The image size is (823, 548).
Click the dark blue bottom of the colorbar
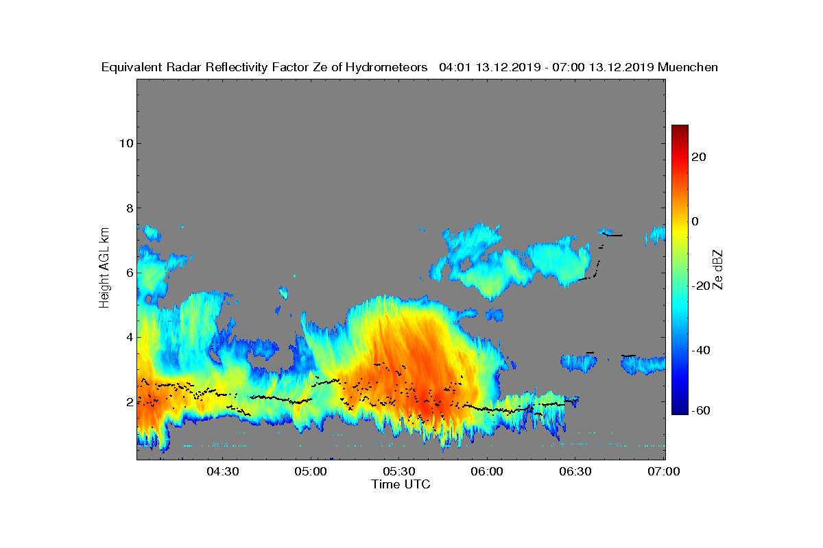point(680,411)
